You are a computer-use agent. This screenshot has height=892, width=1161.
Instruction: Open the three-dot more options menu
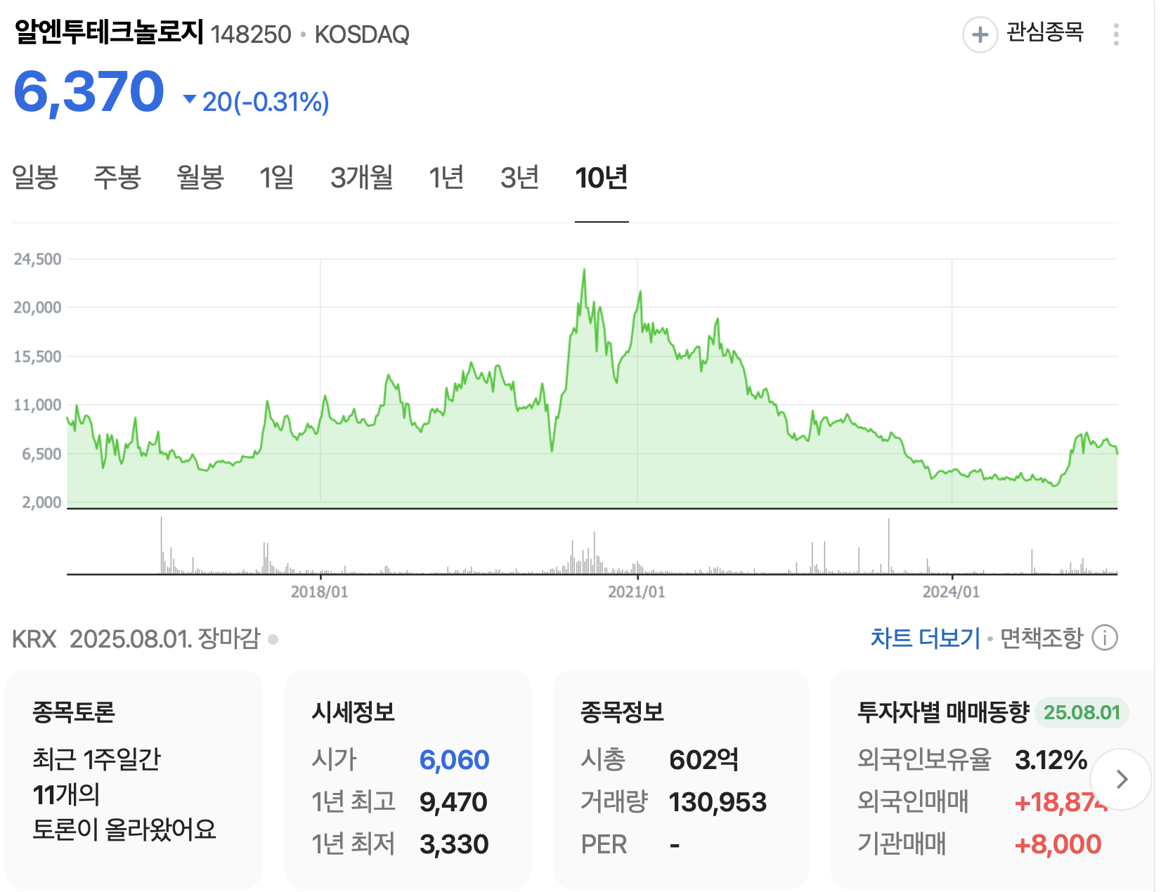(1116, 34)
